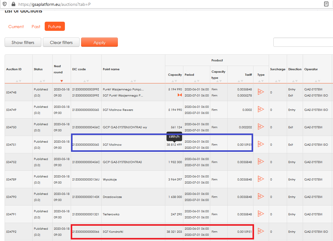
Task: Sort by Next round using its red arrow
Action: click(x=62, y=81)
